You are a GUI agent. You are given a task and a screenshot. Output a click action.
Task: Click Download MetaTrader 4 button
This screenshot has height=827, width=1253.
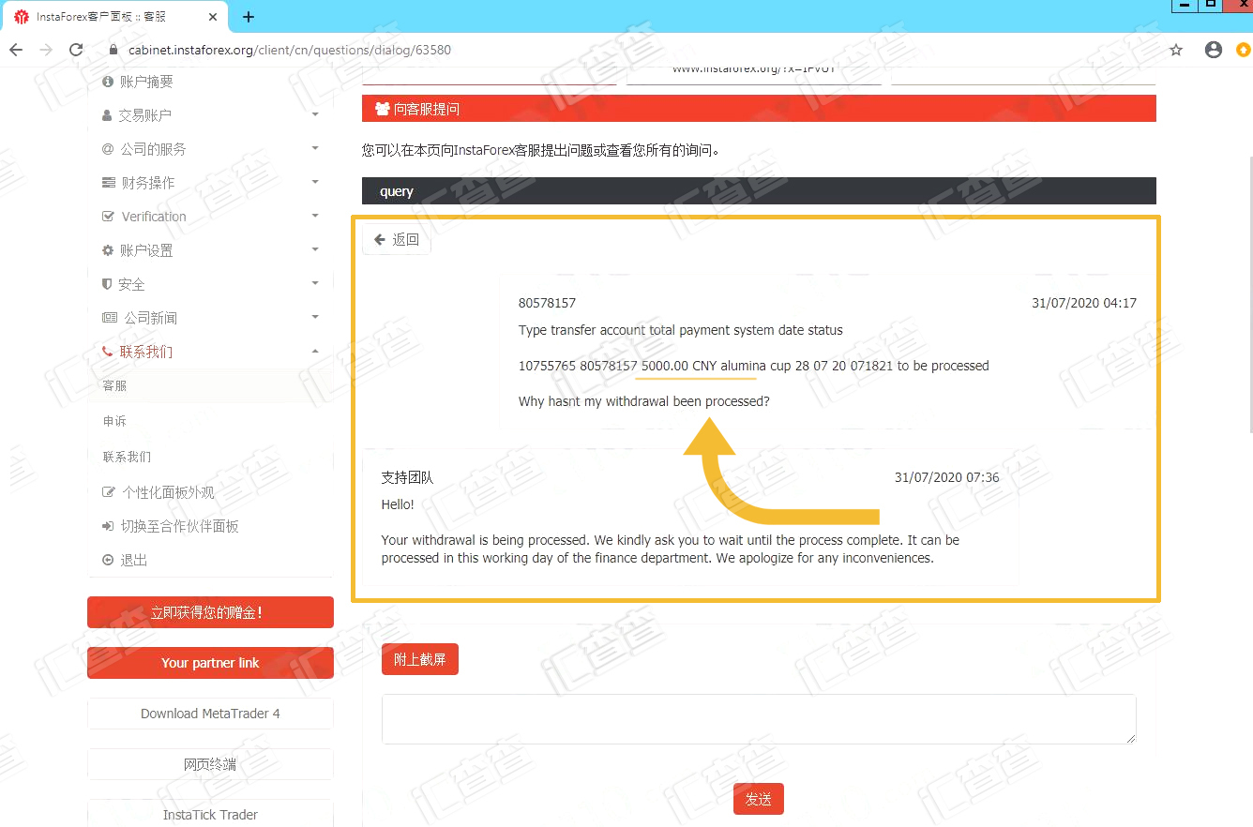[210, 714]
